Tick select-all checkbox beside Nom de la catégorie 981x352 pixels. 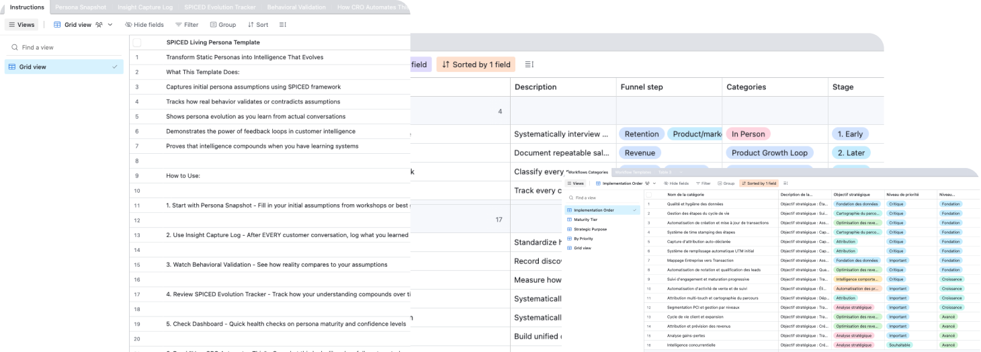(x=649, y=195)
